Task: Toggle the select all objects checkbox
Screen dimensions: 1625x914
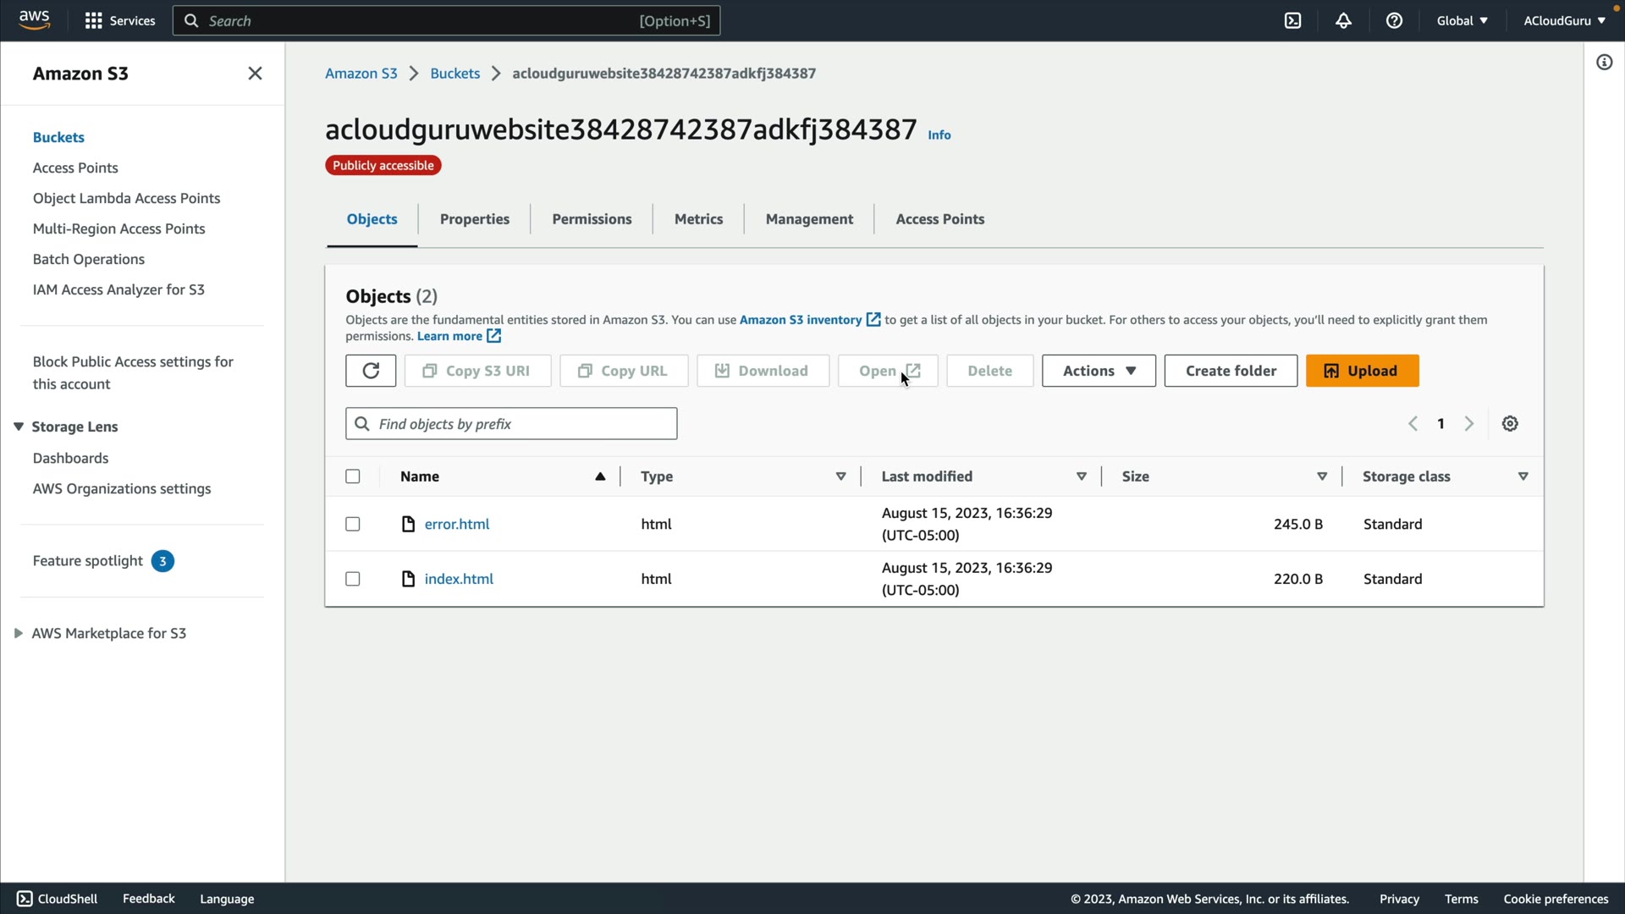Action: 353,476
